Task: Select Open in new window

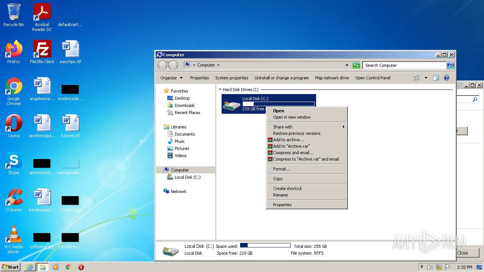Action: pos(307,117)
